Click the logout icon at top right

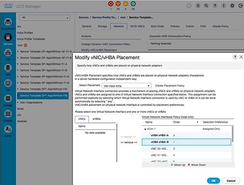pos(241,6)
